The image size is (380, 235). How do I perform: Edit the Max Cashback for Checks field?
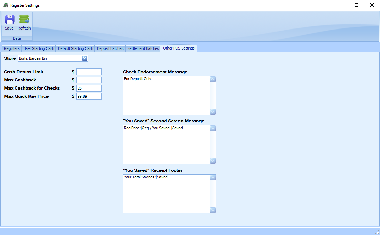[x=89, y=88]
